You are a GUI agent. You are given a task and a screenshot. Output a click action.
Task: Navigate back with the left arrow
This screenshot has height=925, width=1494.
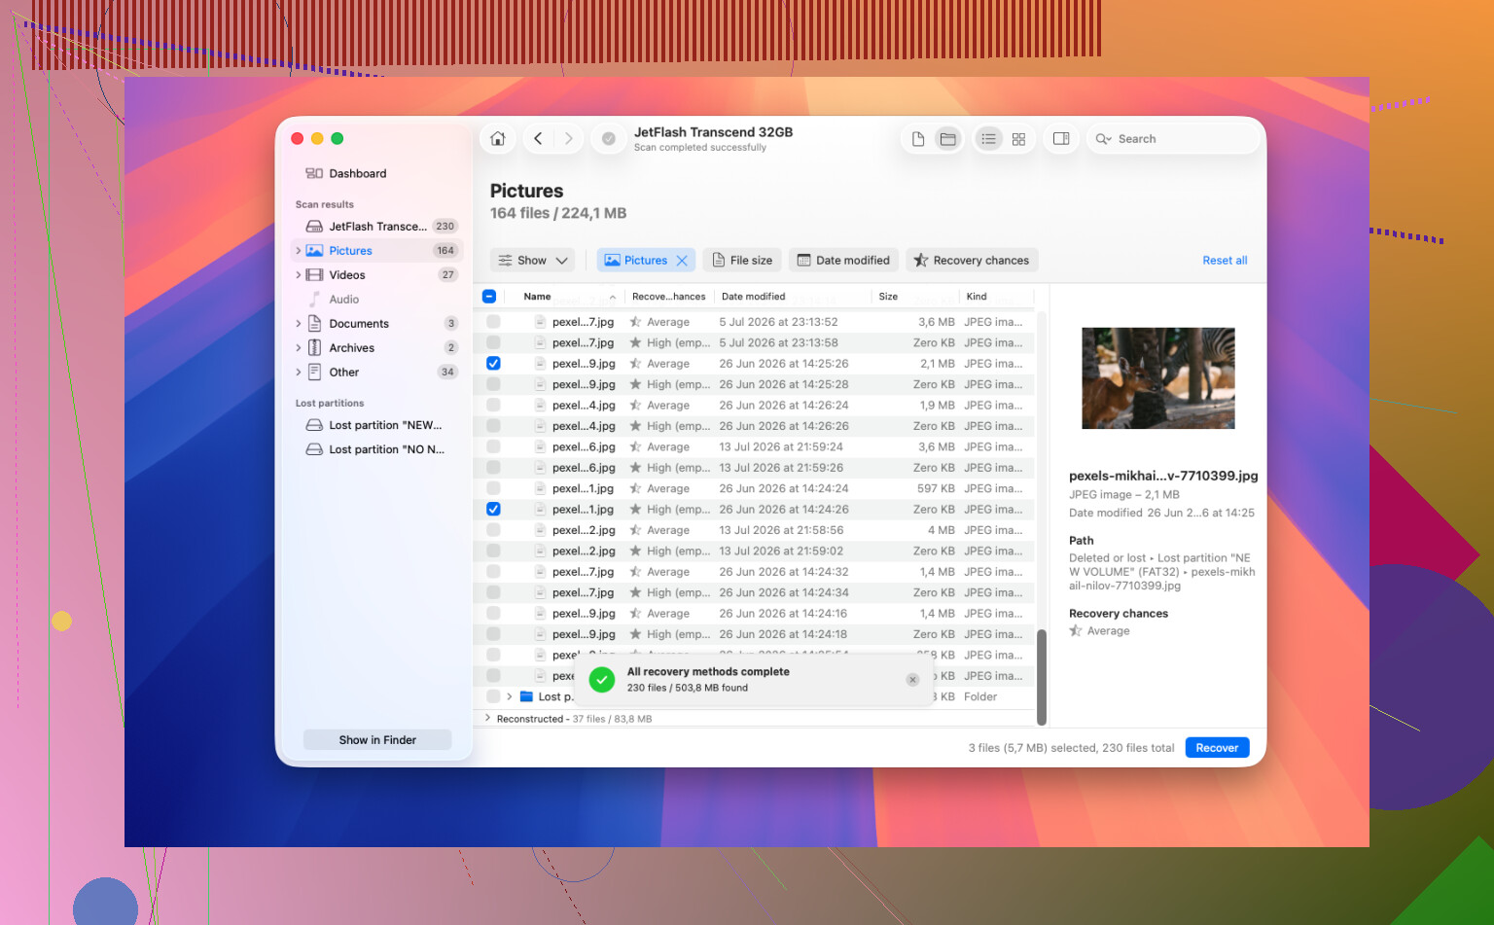tap(538, 139)
